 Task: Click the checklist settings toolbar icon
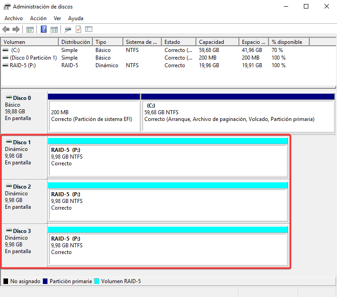89,30
